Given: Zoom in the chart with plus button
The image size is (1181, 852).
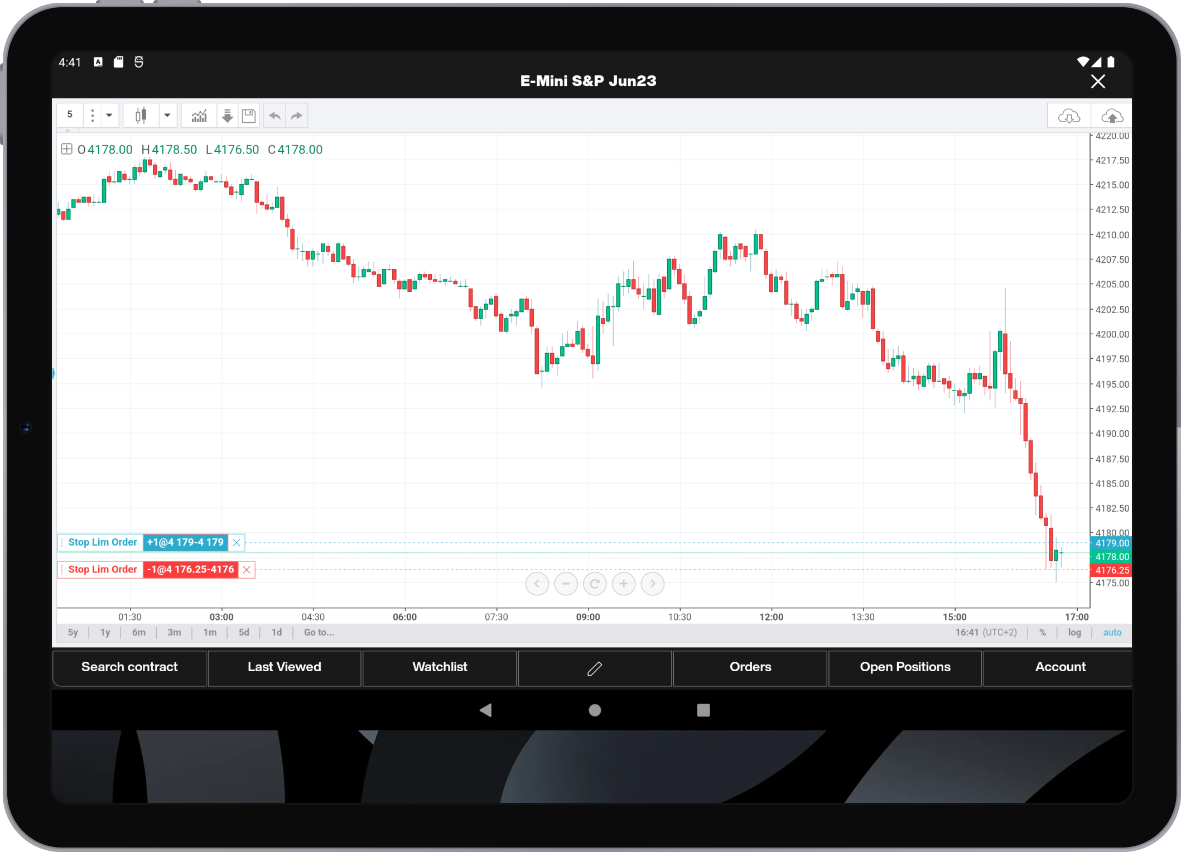Looking at the screenshot, I should 624,584.
